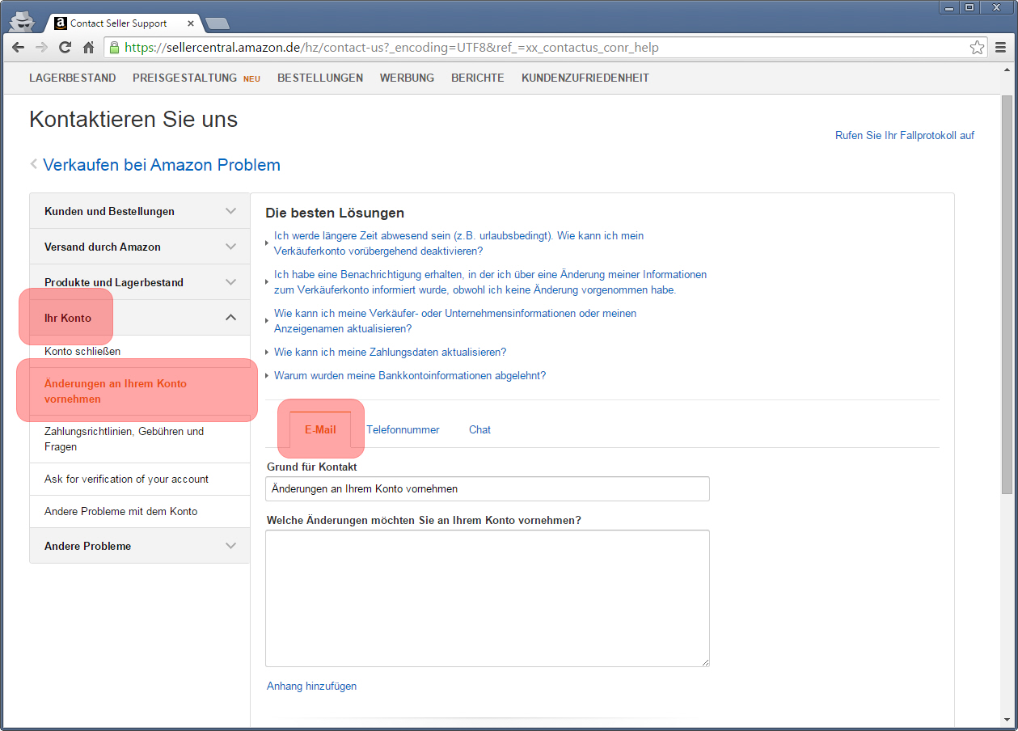Open the PREISGESTALTUNG menu
The width and height of the screenshot is (1018, 731).
click(184, 78)
